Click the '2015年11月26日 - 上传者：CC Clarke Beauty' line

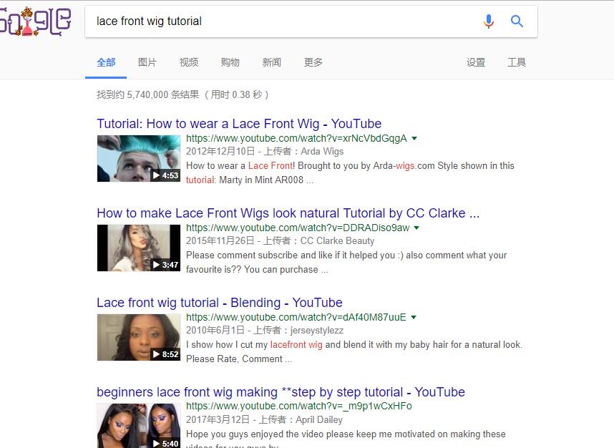click(x=280, y=241)
